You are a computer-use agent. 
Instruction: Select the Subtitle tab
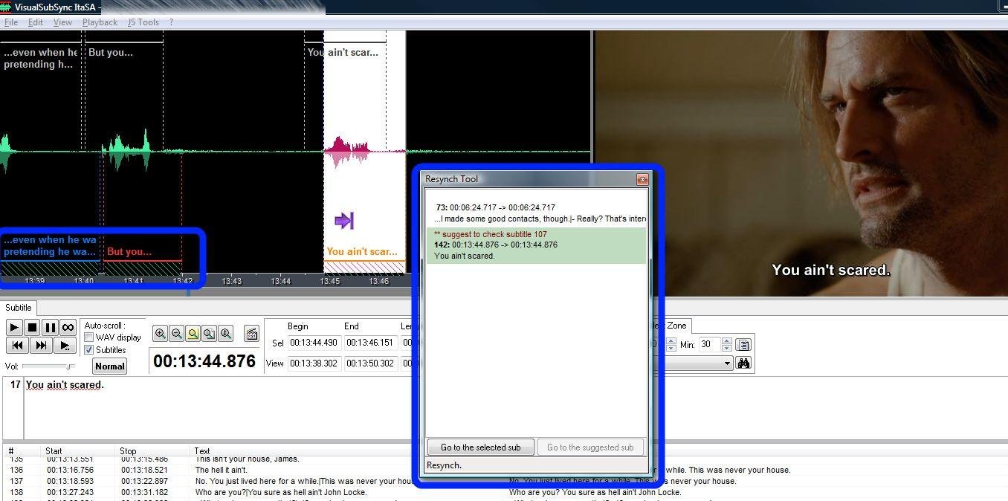19,308
